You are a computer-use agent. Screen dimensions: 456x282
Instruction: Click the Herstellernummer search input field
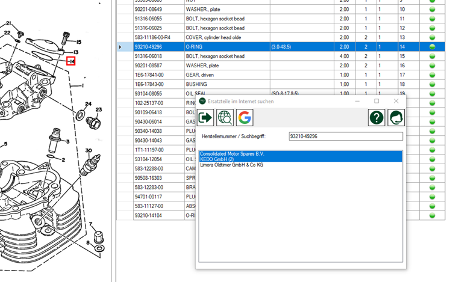tap(345, 136)
